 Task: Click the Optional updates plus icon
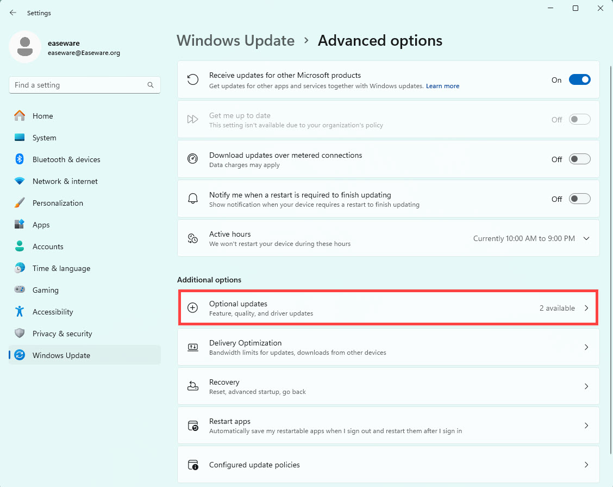(193, 307)
